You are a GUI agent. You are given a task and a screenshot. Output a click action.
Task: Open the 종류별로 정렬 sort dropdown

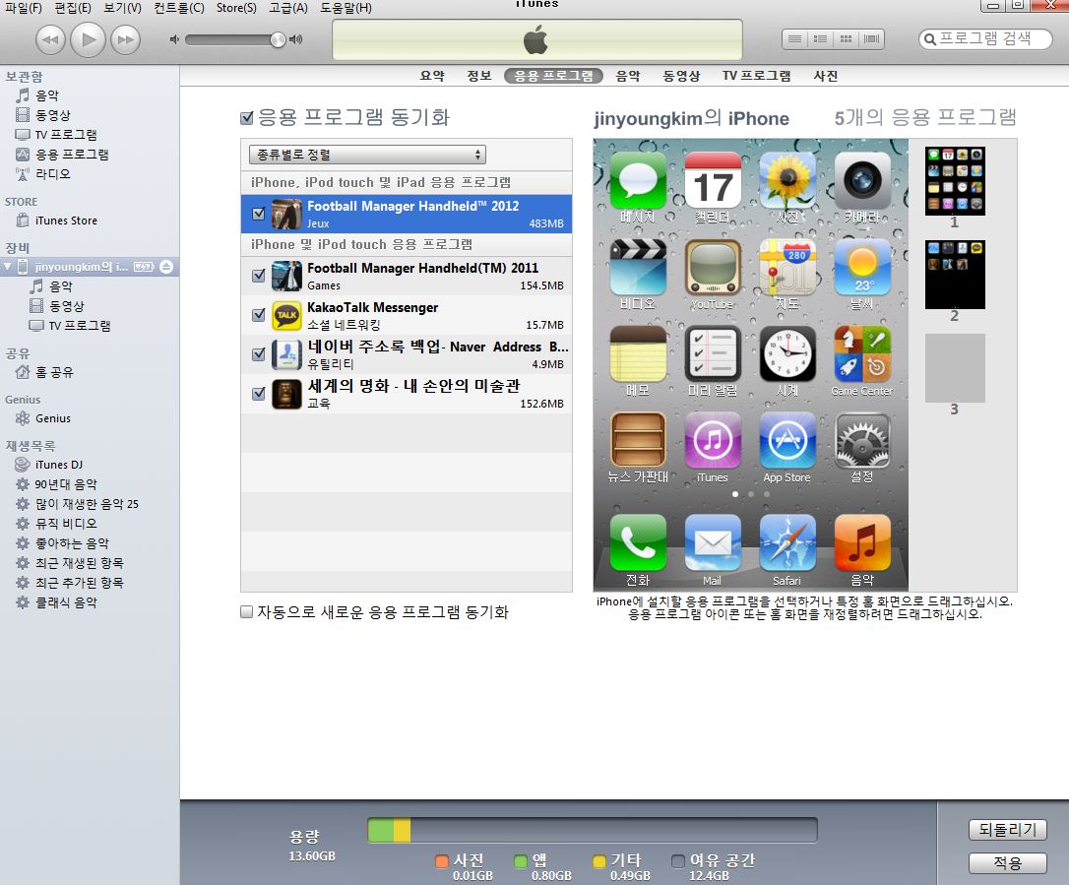(x=367, y=155)
